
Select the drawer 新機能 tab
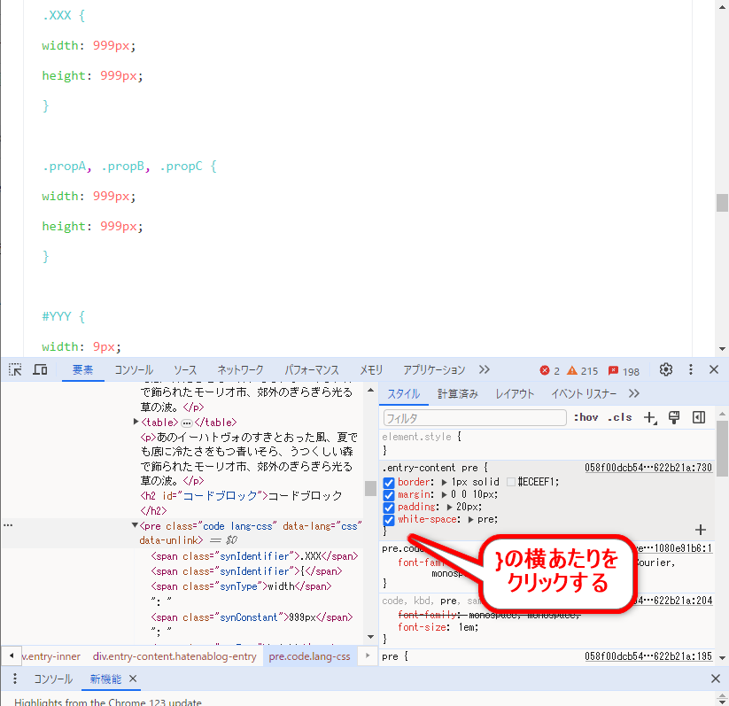click(x=105, y=679)
